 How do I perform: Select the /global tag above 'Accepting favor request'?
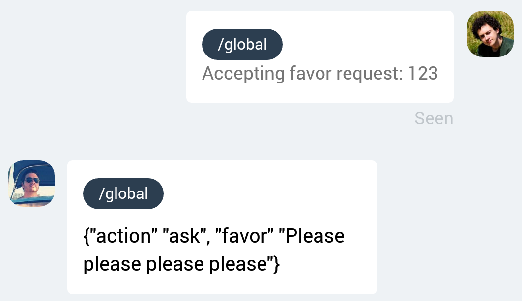click(242, 45)
